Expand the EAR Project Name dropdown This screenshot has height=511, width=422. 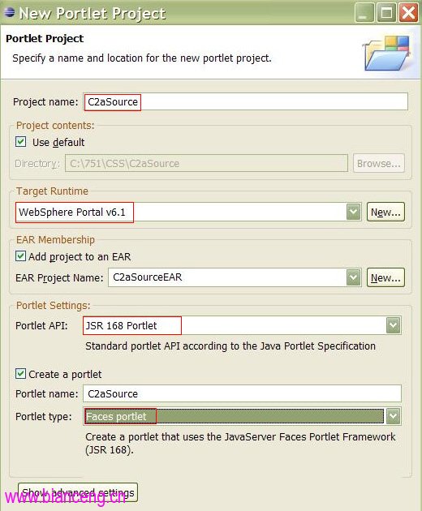353,277
